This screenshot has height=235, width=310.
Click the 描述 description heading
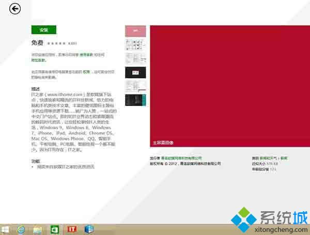point(36,89)
